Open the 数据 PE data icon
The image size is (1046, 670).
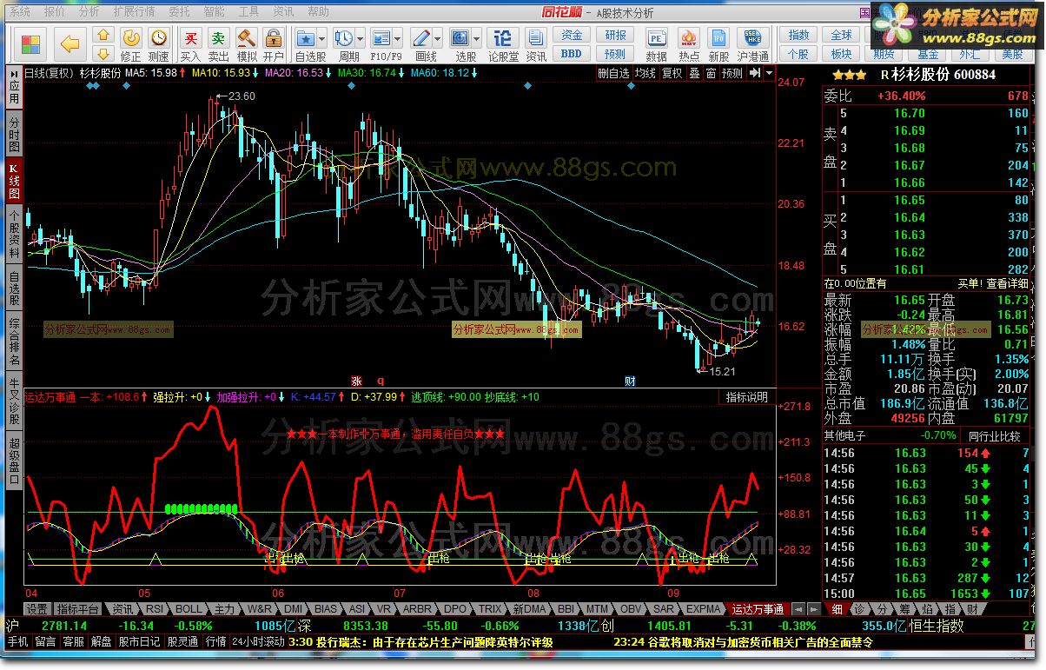tap(657, 43)
